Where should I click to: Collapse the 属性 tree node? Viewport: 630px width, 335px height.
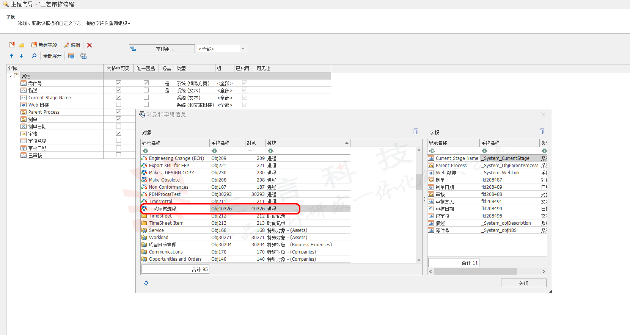11,76
